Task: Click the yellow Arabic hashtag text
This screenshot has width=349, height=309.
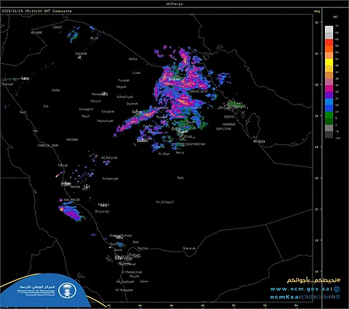Action: pyautogui.click(x=313, y=281)
